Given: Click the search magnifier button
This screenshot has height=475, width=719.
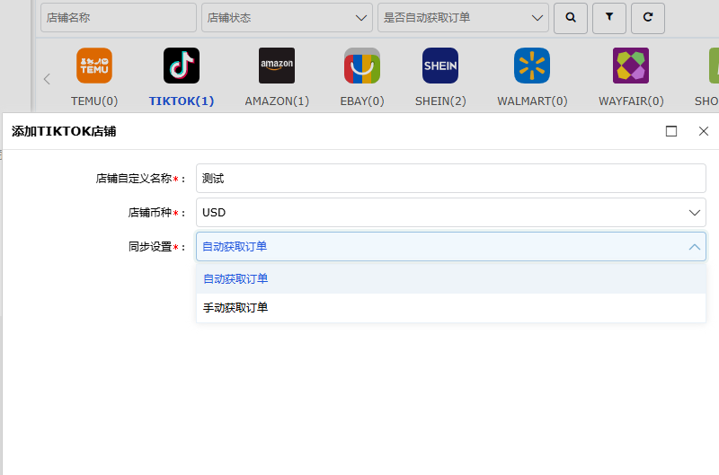Looking at the screenshot, I should tap(571, 18).
